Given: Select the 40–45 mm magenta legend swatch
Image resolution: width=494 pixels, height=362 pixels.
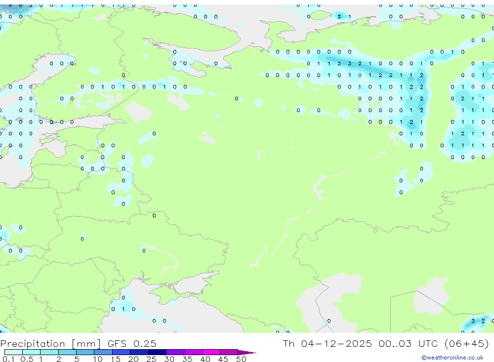Looking at the screenshot, I should coord(211,352).
